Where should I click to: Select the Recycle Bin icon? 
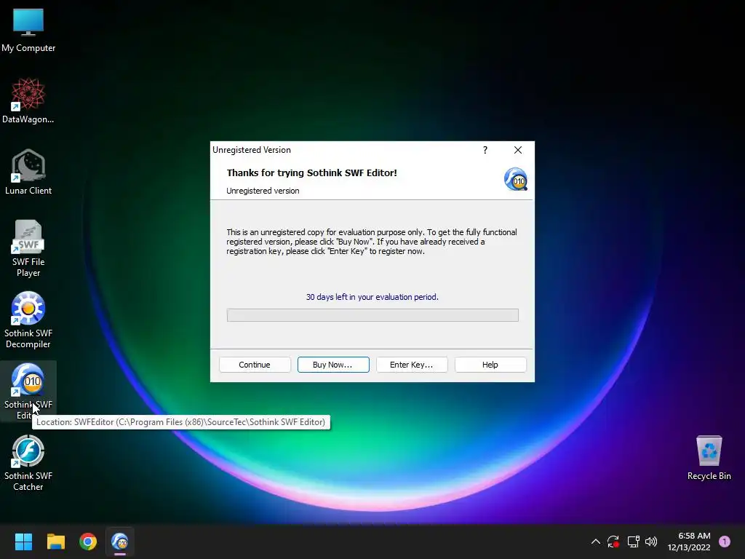[x=709, y=459]
